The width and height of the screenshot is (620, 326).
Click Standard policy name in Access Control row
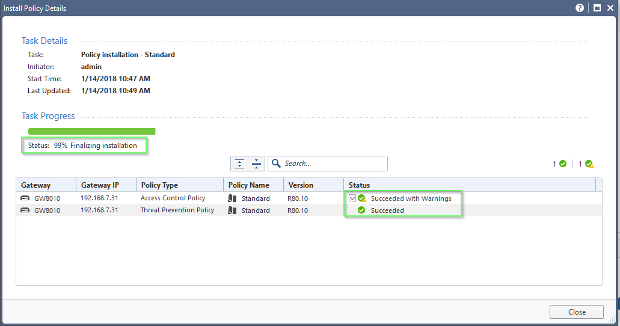tap(256, 198)
